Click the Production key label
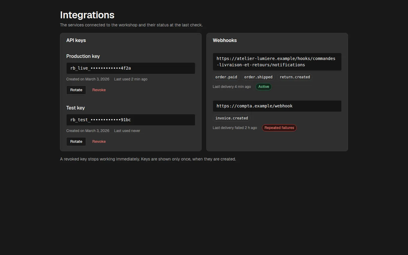Viewport: 408px width, 255px height. (x=83, y=56)
